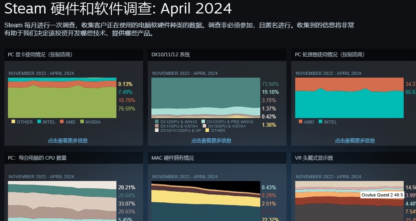416x221 pixels.
Task: Click the 20.21% value in CPU count chart
Action: click(127, 187)
